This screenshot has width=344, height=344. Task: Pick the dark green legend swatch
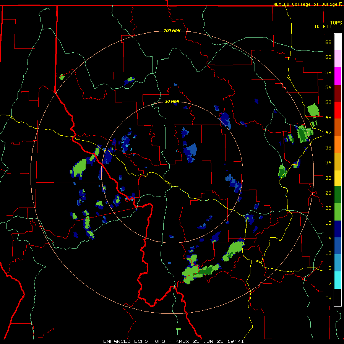(338, 195)
